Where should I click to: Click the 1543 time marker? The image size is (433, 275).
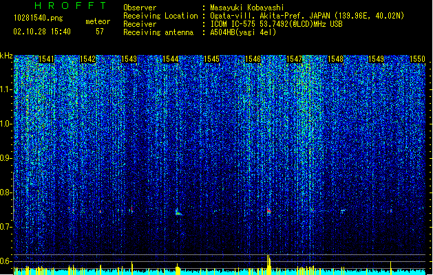click(x=129, y=59)
